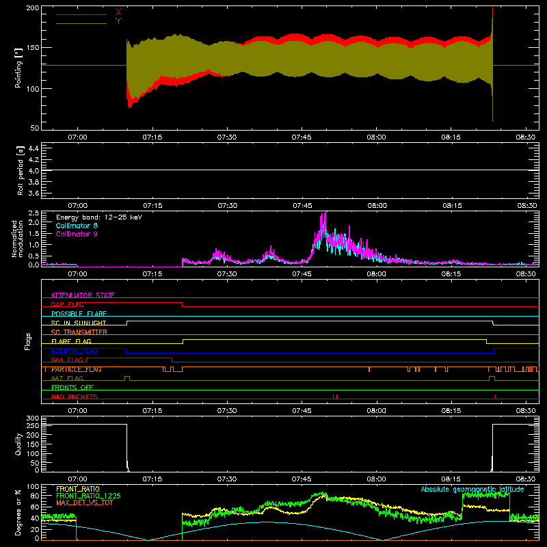Click the red X legend label
547x547 pixels.
pyautogui.click(x=118, y=12)
